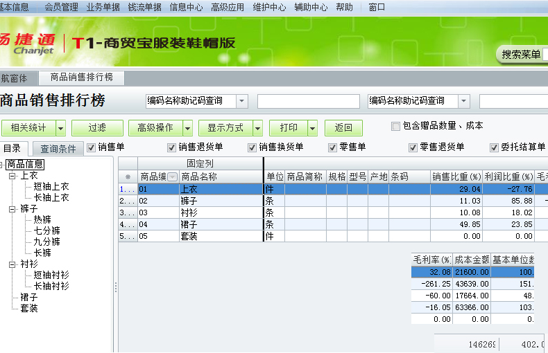Collapse the 衬衫 tree node
This screenshot has width=548, height=353.
point(12,264)
